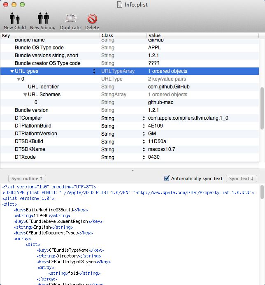Click the English string in XML
Viewport: 265px width, 285px height.
[42, 227]
